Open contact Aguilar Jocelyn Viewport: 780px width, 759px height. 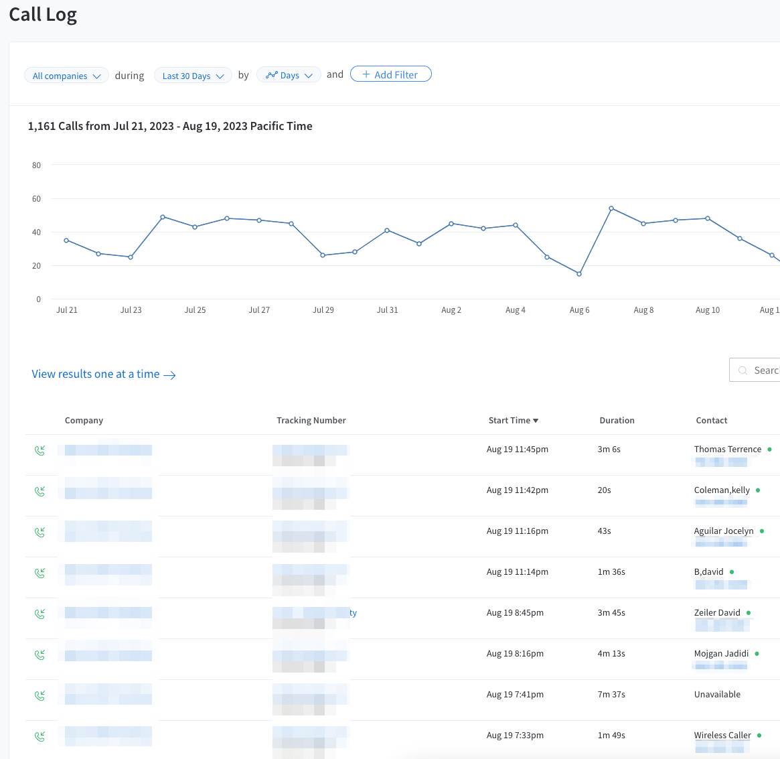click(x=724, y=531)
